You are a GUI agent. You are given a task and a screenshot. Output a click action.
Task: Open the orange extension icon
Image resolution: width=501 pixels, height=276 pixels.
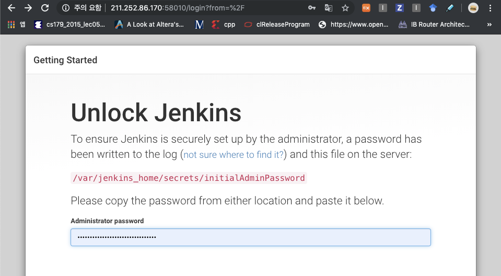[x=366, y=8]
